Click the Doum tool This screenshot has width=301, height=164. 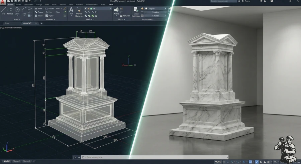(x=49, y=9)
